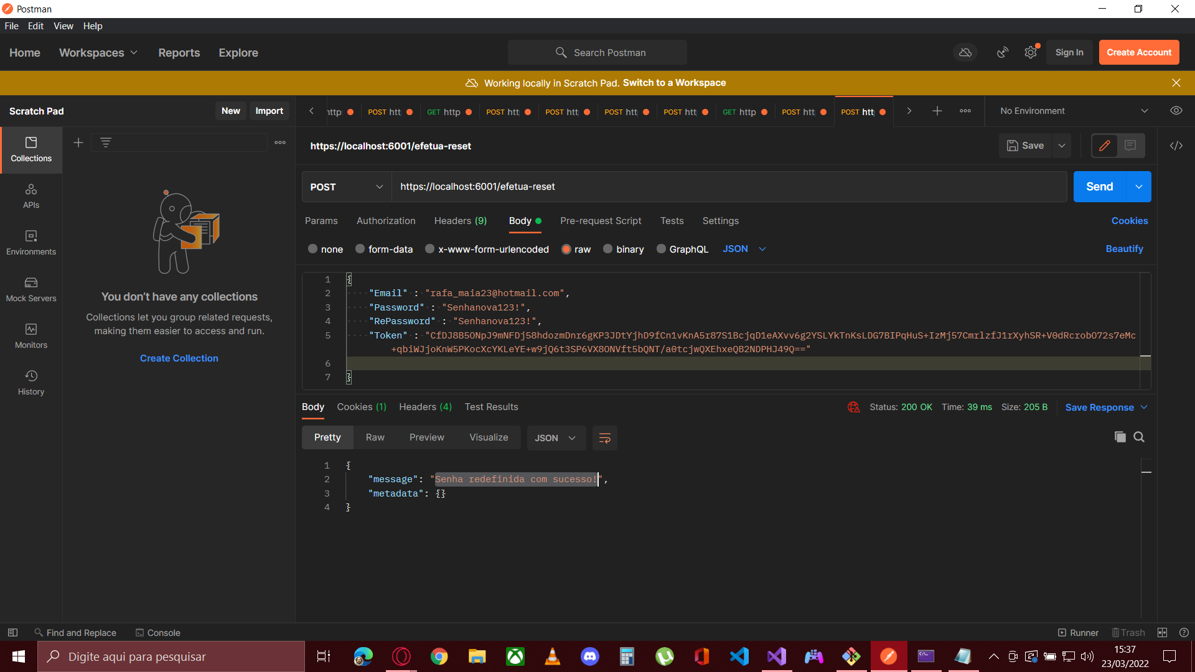
Task: Open the collections sidebar three-dot options menu
Action: point(280,142)
